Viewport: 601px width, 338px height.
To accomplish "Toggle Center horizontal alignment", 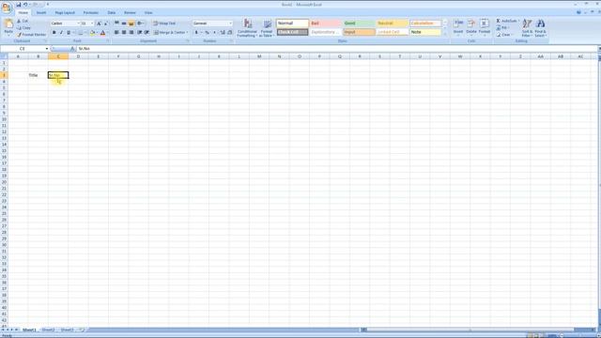I will click(x=124, y=33).
